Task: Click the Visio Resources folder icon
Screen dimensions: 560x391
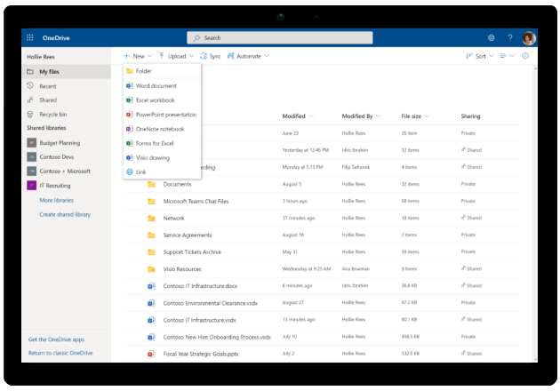Action: pyautogui.click(x=151, y=269)
